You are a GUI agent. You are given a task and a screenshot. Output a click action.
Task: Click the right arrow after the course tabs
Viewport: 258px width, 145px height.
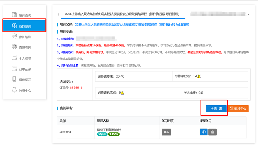click(248, 14)
